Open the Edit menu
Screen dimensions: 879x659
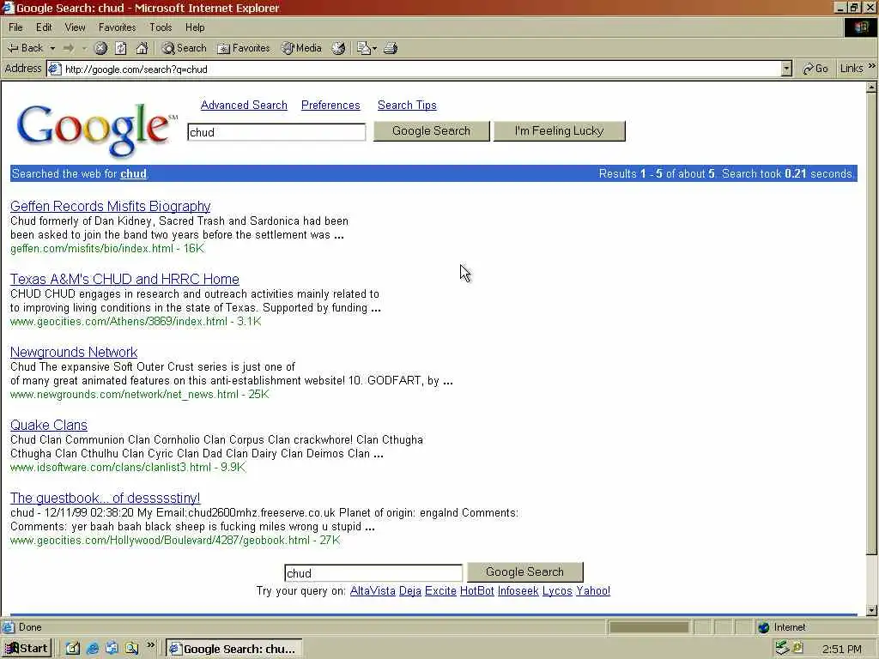(x=44, y=27)
